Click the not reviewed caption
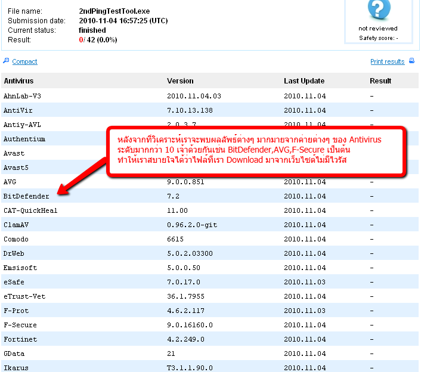 click(378, 29)
